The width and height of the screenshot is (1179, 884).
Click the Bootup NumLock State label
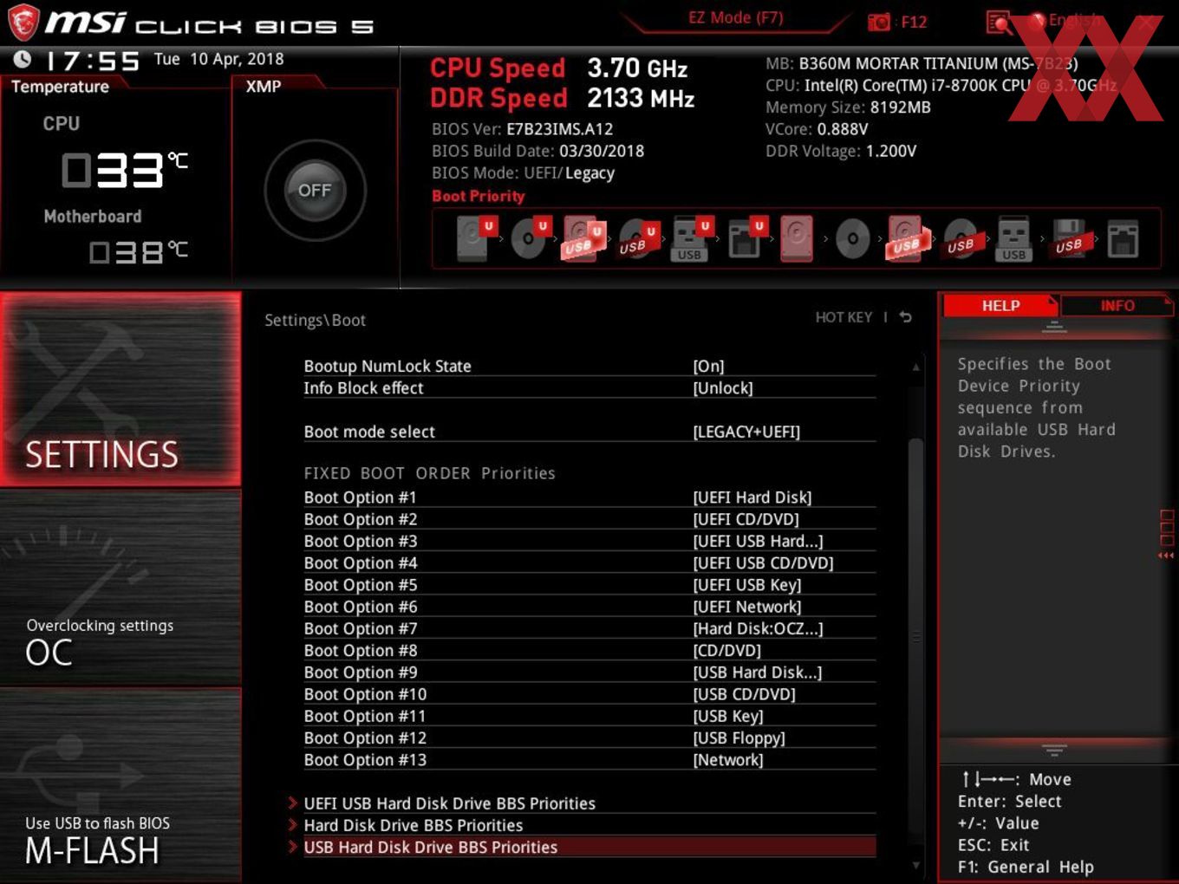pyautogui.click(x=388, y=367)
